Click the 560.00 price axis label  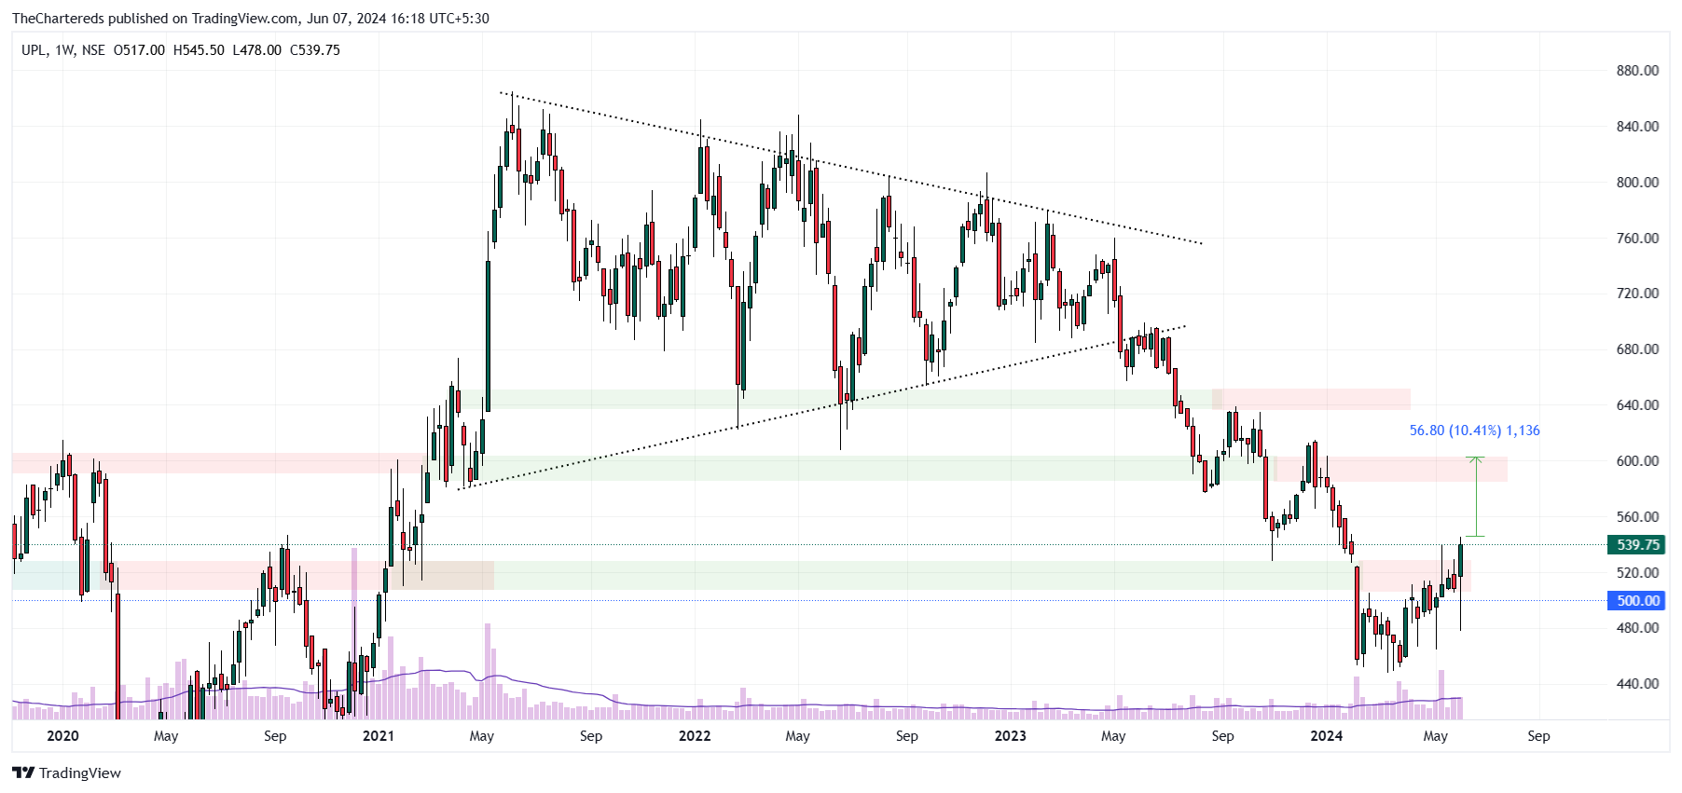click(x=1637, y=517)
